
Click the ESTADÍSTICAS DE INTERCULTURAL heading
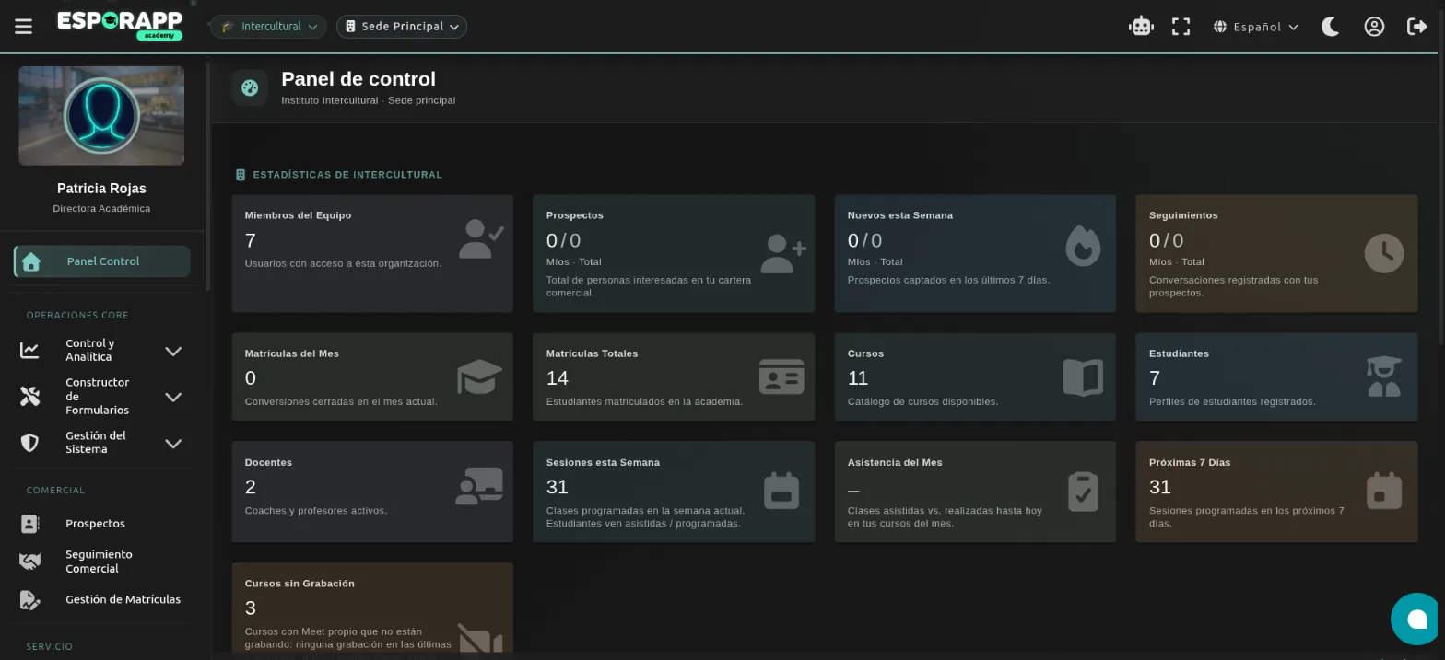(x=347, y=175)
